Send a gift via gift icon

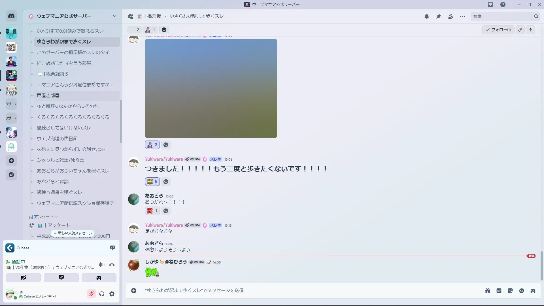(x=488, y=291)
